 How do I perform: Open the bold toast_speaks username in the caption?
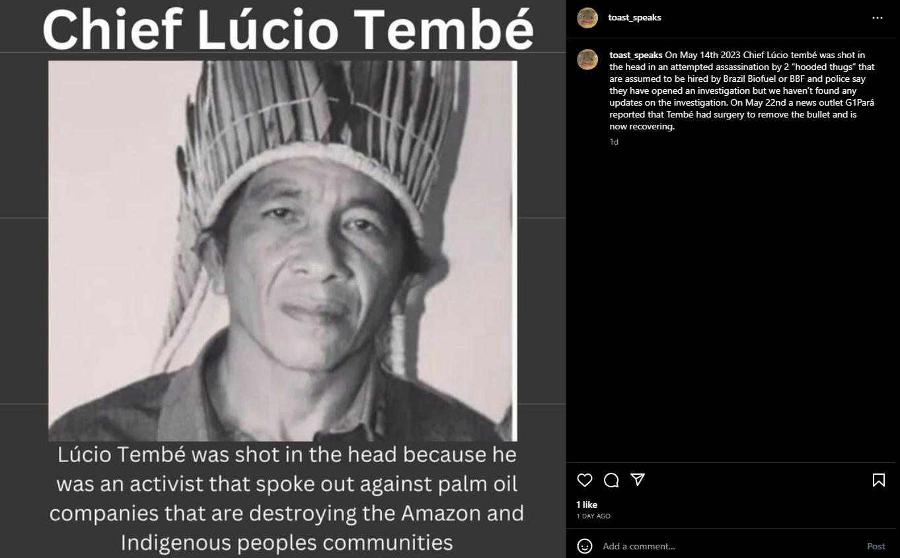pyautogui.click(x=636, y=55)
